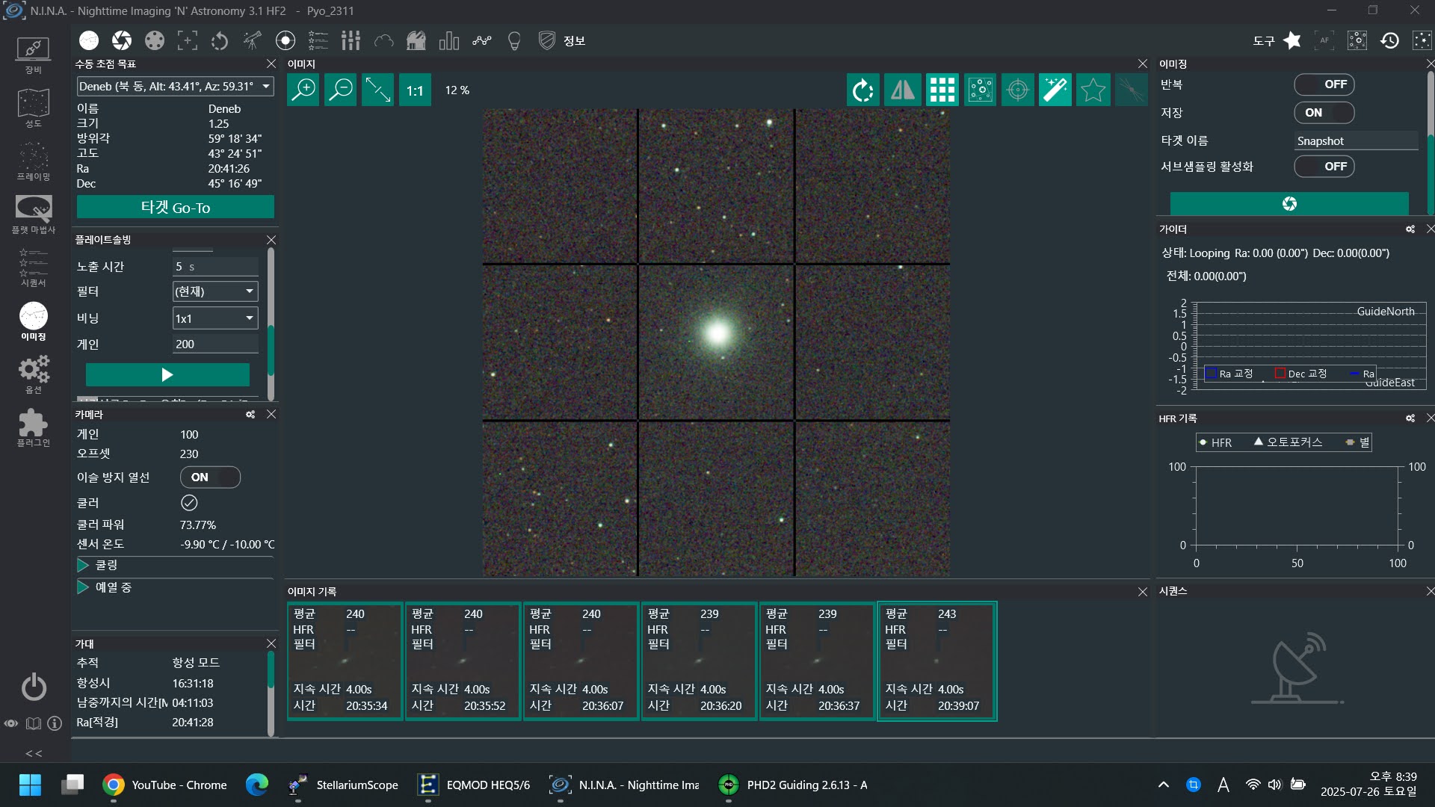Screen dimensions: 1435x807
Task: Turn off the 저장 save switch
Action: [x=1324, y=113]
